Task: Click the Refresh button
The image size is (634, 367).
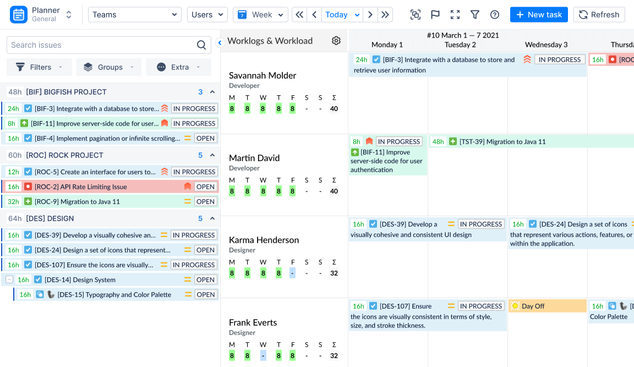Action: pos(599,15)
